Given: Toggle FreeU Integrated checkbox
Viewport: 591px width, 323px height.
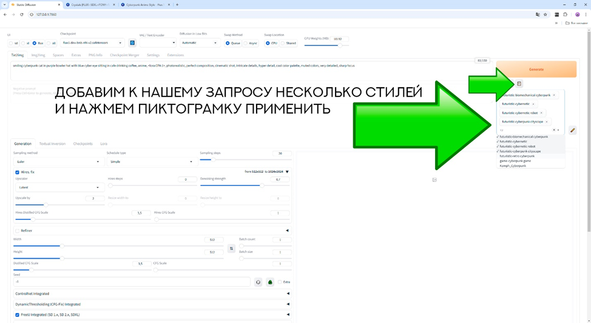Looking at the screenshot, I should click(18, 315).
